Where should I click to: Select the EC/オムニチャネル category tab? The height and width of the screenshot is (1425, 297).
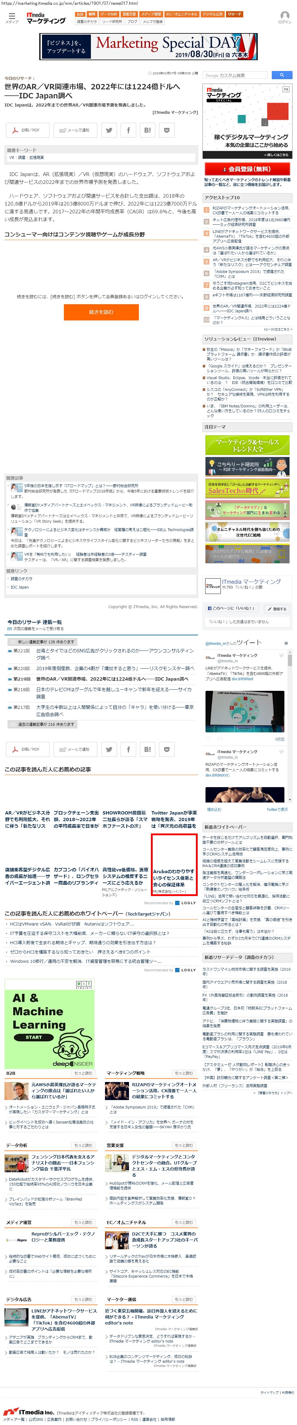(181, 14)
